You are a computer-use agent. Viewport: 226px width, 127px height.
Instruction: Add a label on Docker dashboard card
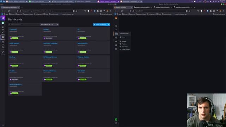tap(49, 38)
